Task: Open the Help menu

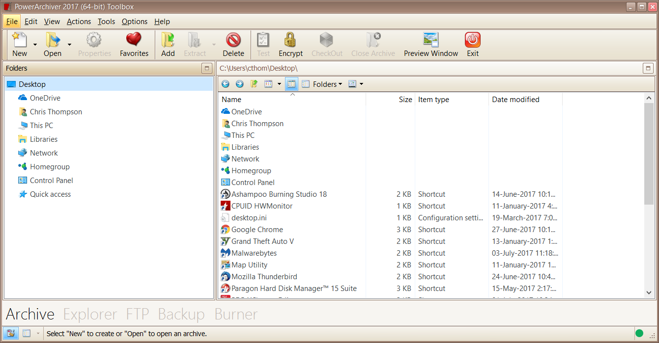Action: coord(162,22)
